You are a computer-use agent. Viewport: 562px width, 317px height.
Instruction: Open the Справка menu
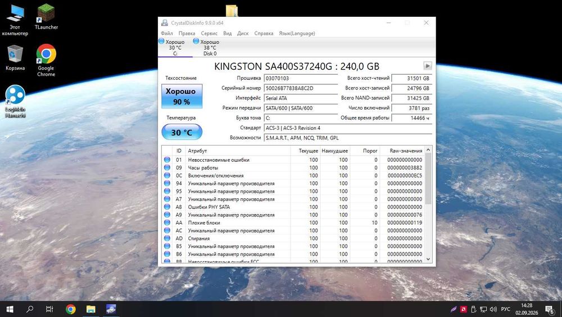tap(264, 33)
